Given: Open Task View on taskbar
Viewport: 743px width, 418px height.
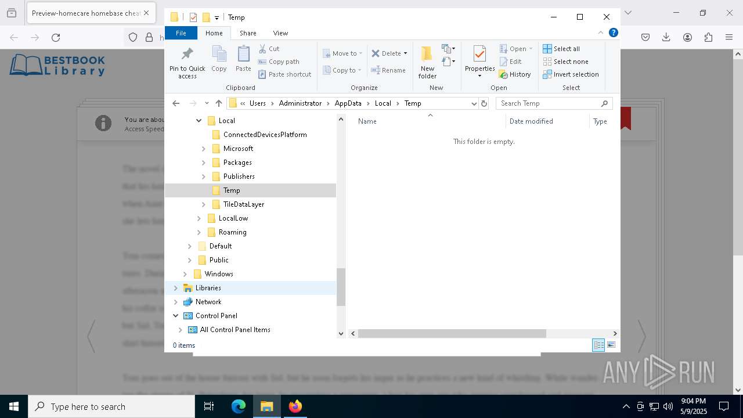Looking at the screenshot, I should tap(209, 406).
